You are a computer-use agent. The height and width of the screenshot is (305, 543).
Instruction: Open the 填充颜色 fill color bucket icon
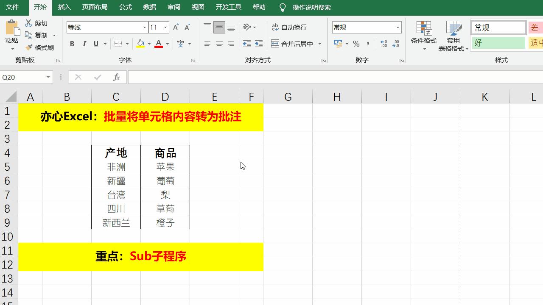click(141, 44)
